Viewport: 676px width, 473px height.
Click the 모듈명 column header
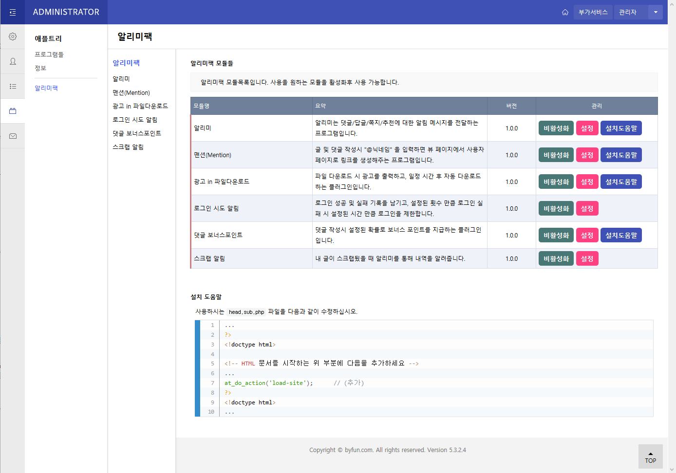pyautogui.click(x=251, y=106)
